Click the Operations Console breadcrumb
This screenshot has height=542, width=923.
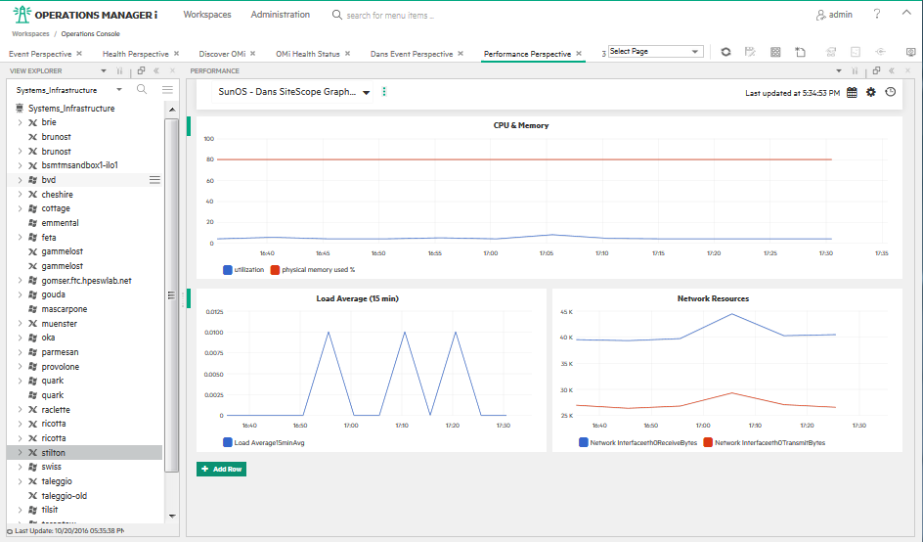(90, 33)
